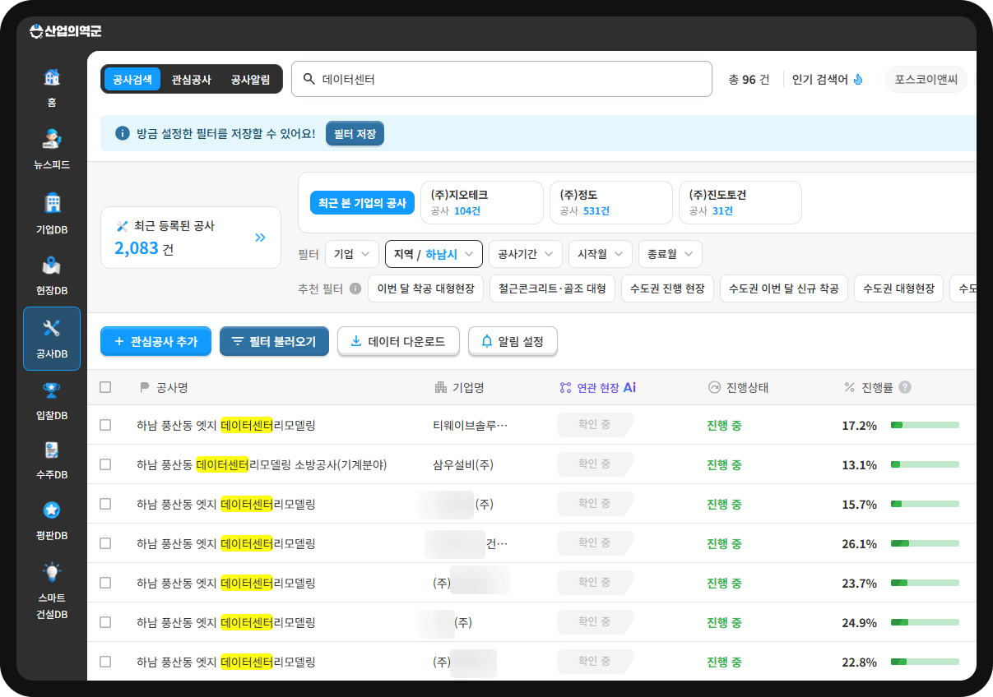Open 입찰DB in the sidebar
Screen dimensions: 993x697
tap(52, 400)
